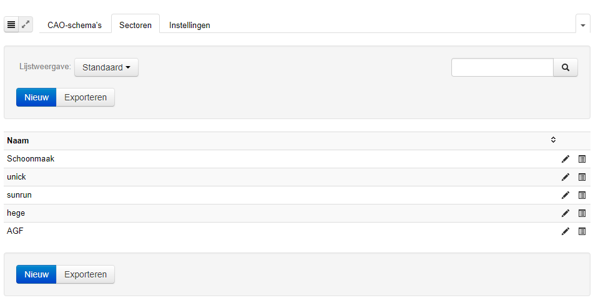The width and height of the screenshot is (593, 298).
Task: Click the search magnifier button
Action: (x=566, y=67)
